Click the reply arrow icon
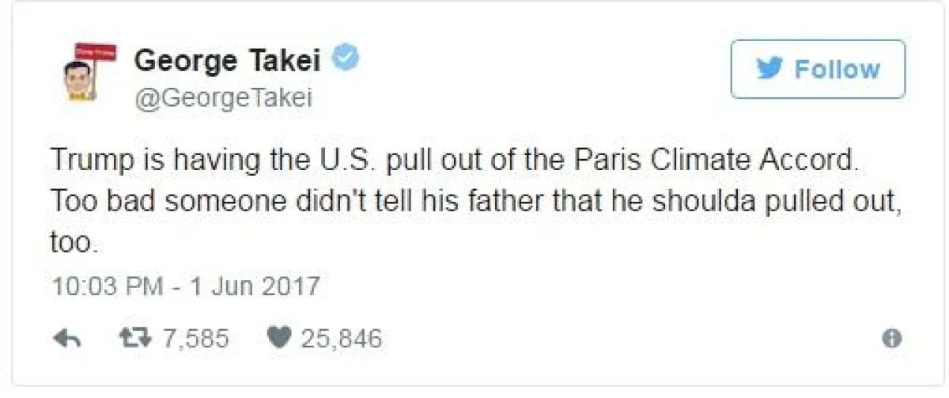Viewport: 949px width, 398px height. [x=70, y=339]
